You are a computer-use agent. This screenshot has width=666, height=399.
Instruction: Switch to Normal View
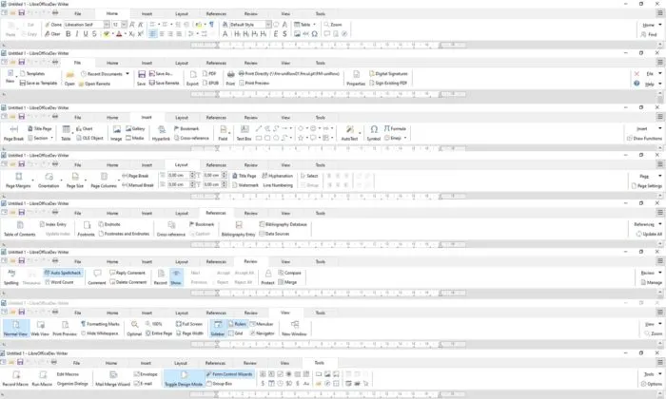pos(16,329)
